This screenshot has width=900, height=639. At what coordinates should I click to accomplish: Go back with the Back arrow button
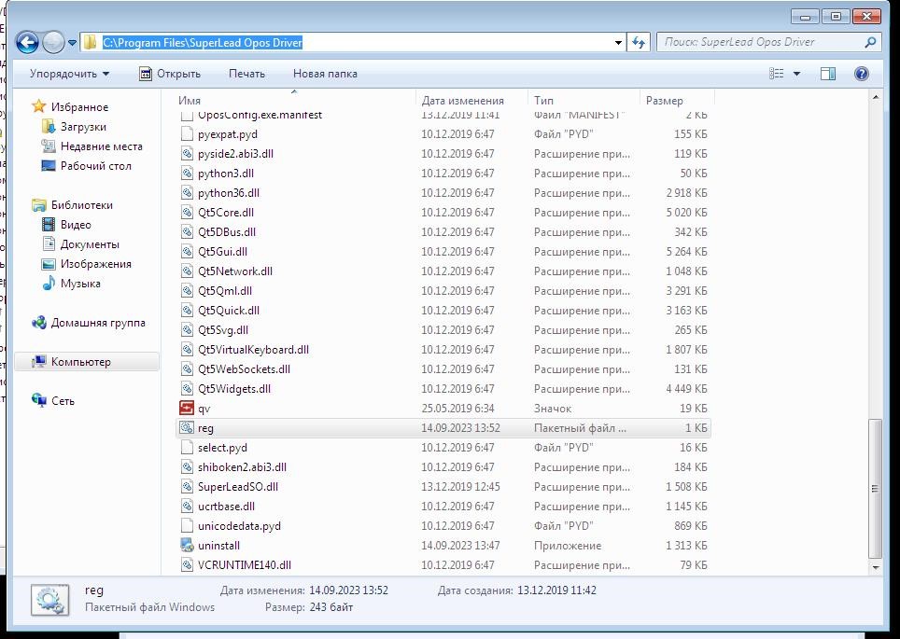pyautogui.click(x=27, y=43)
